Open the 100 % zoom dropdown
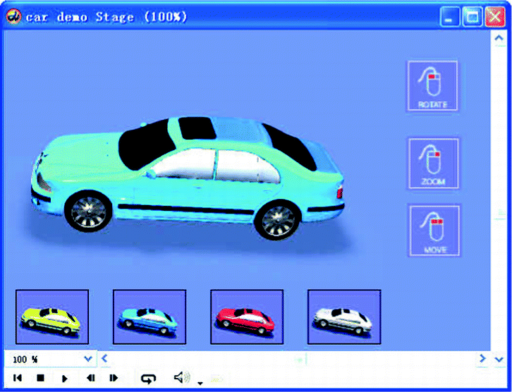The image size is (512, 392). (x=88, y=359)
